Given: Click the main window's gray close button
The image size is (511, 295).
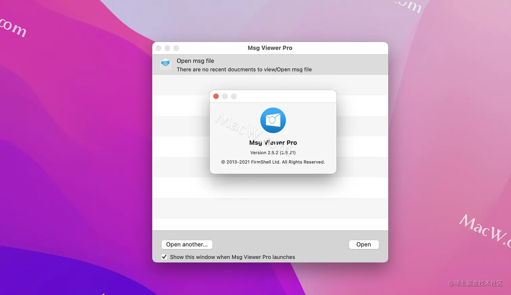Looking at the screenshot, I should [159, 48].
